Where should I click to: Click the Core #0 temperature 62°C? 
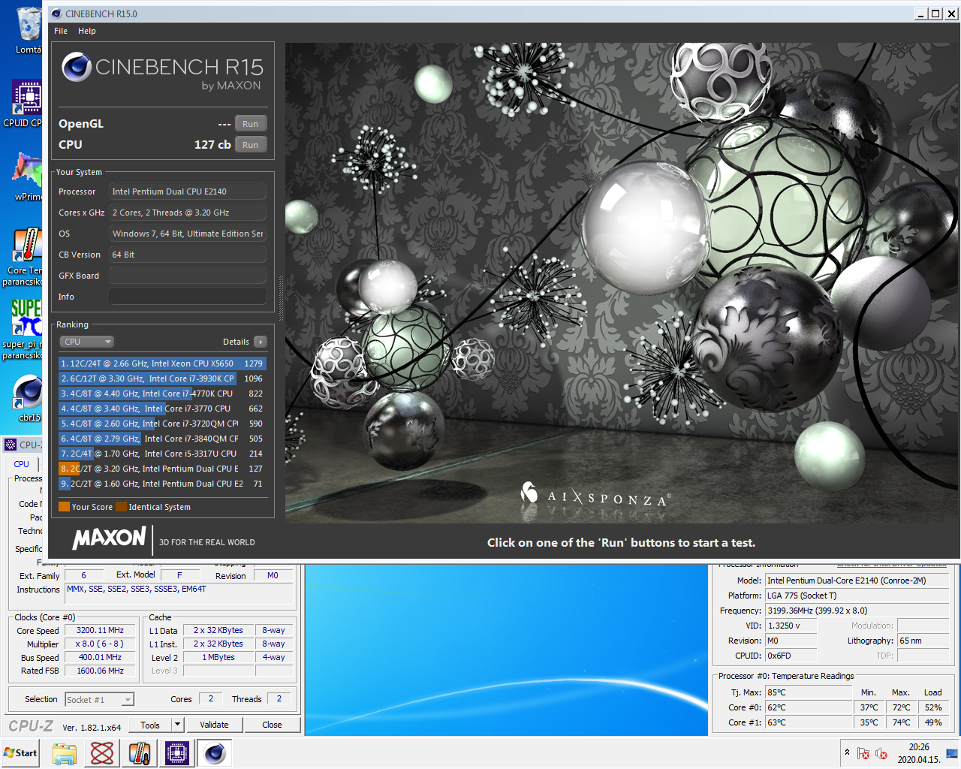point(809,707)
